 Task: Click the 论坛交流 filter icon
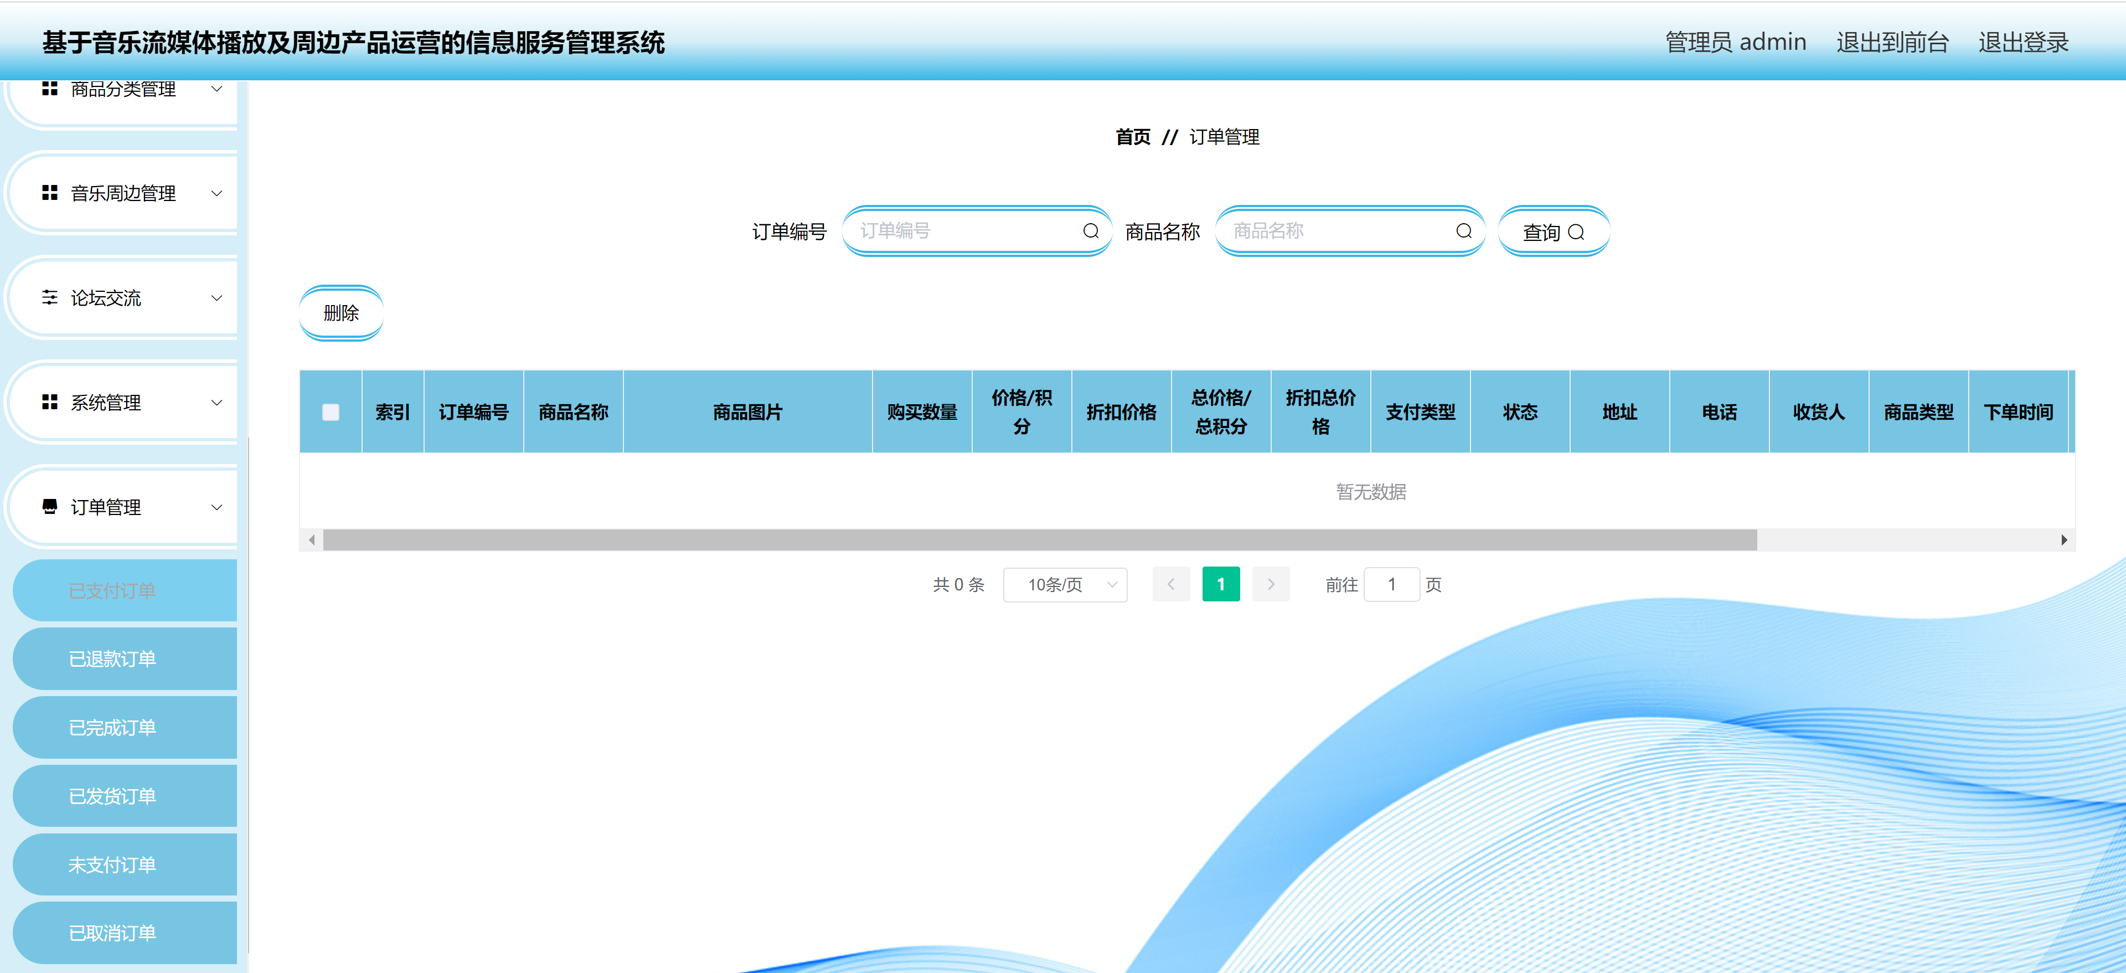(x=49, y=298)
